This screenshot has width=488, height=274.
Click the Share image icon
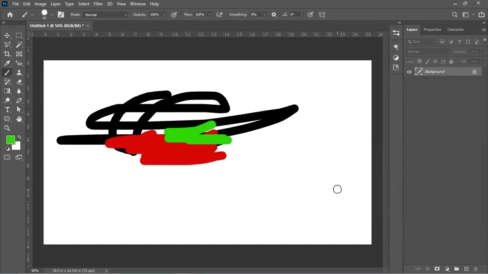tap(482, 14)
